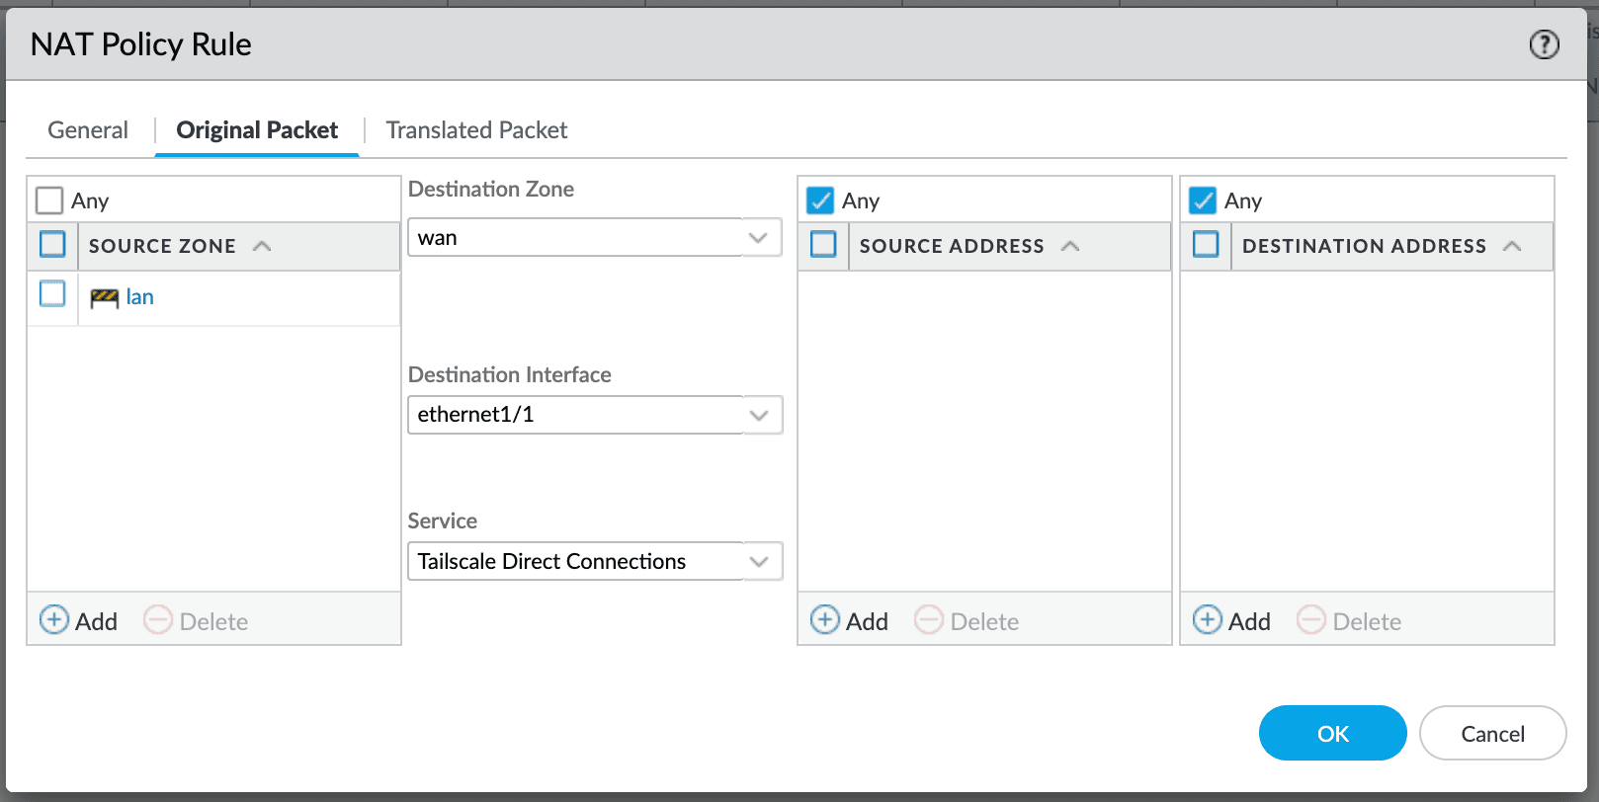Expand the Destination Interface dropdown
This screenshot has height=802, width=1599.
pyautogui.click(x=758, y=415)
